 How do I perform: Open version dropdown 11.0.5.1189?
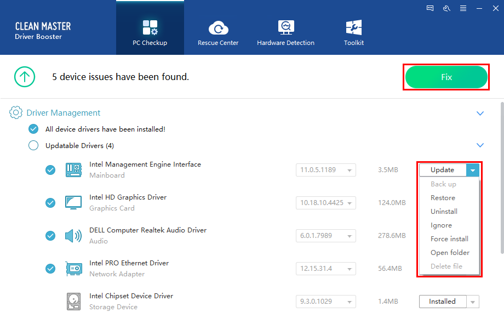(x=325, y=170)
